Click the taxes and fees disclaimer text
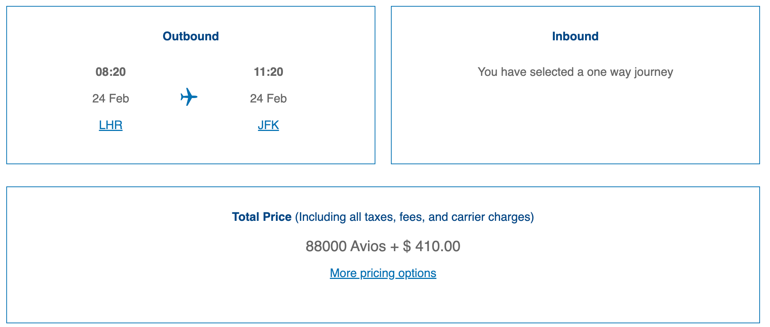The height and width of the screenshot is (327, 770). pyautogui.click(x=414, y=217)
